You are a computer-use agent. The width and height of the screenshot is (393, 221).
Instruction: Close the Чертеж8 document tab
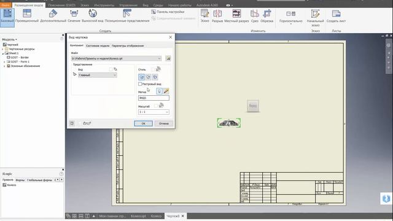click(183, 215)
